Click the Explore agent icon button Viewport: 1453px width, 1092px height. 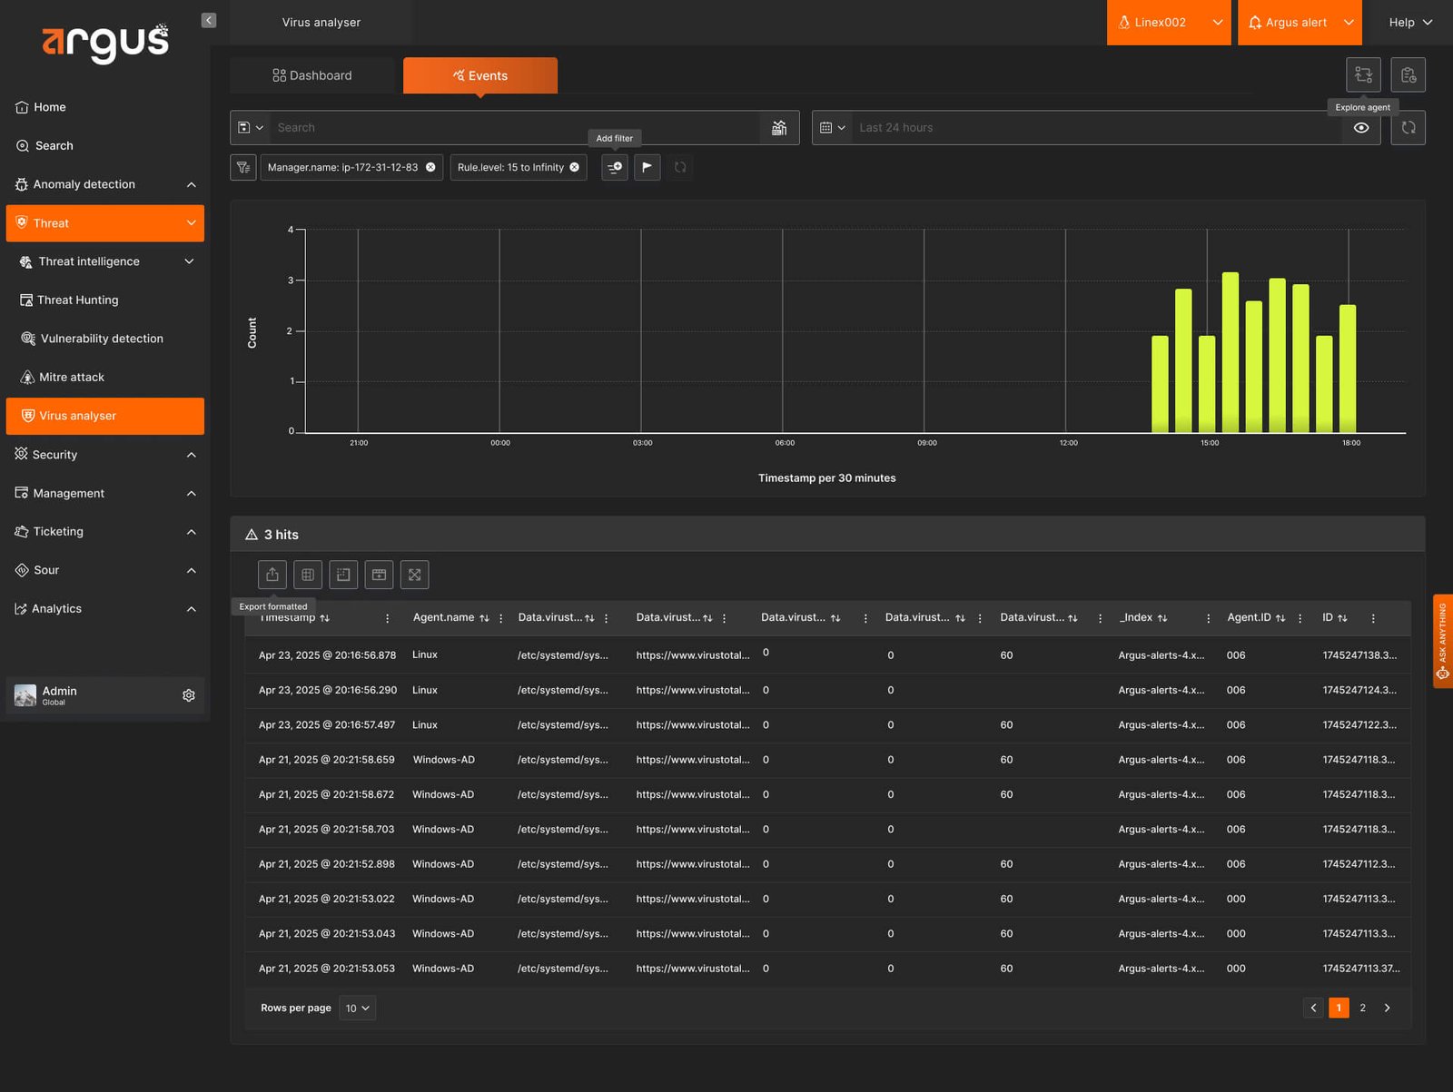[1362, 74]
